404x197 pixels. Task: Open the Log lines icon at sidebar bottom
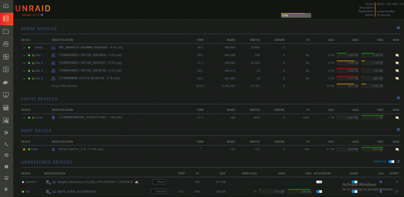click(6, 189)
